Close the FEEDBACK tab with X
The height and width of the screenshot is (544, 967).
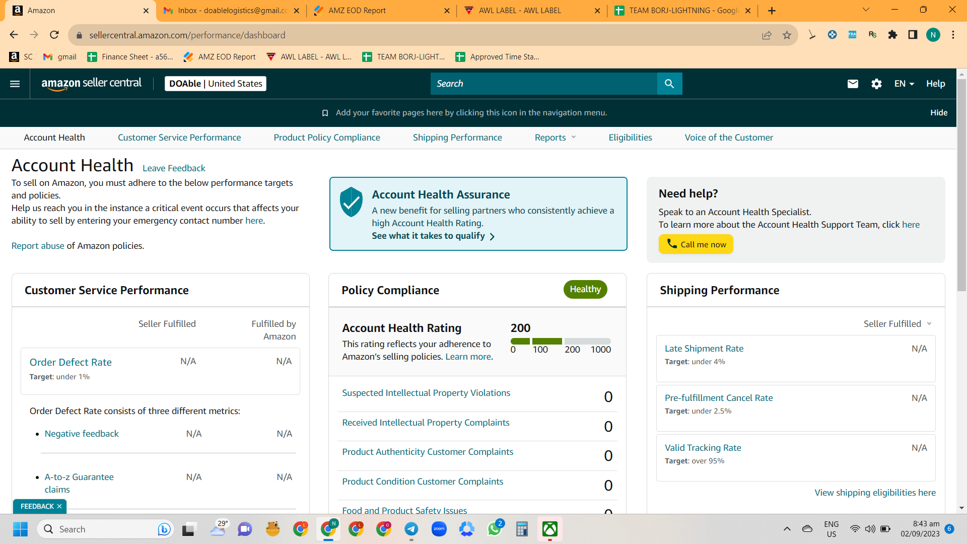(x=59, y=506)
